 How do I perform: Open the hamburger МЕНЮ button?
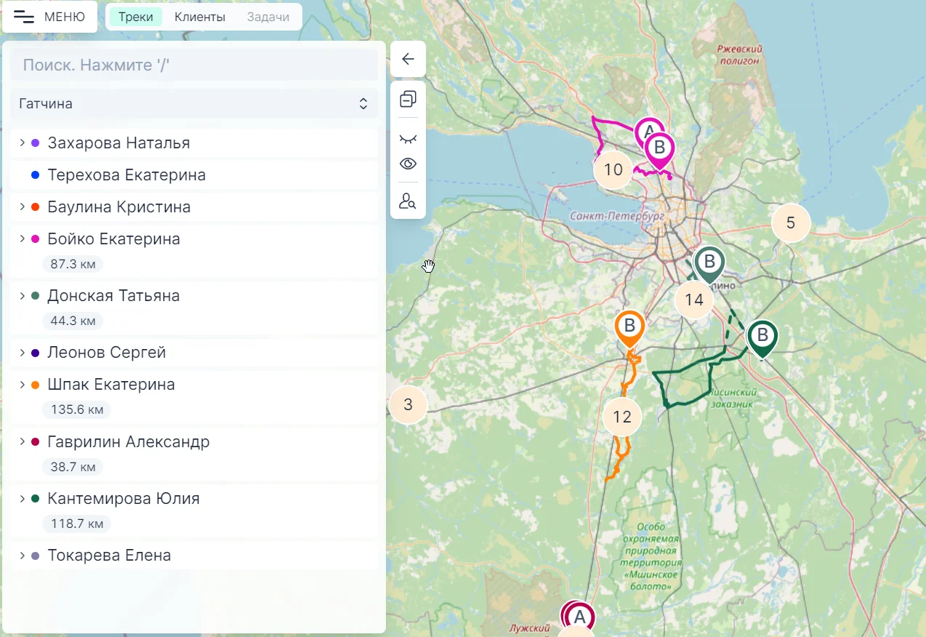coord(49,17)
